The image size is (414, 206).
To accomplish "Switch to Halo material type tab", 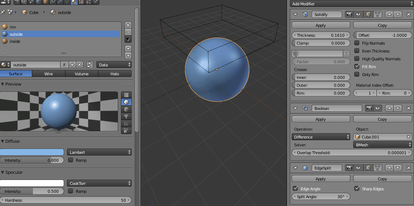I will click(115, 74).
